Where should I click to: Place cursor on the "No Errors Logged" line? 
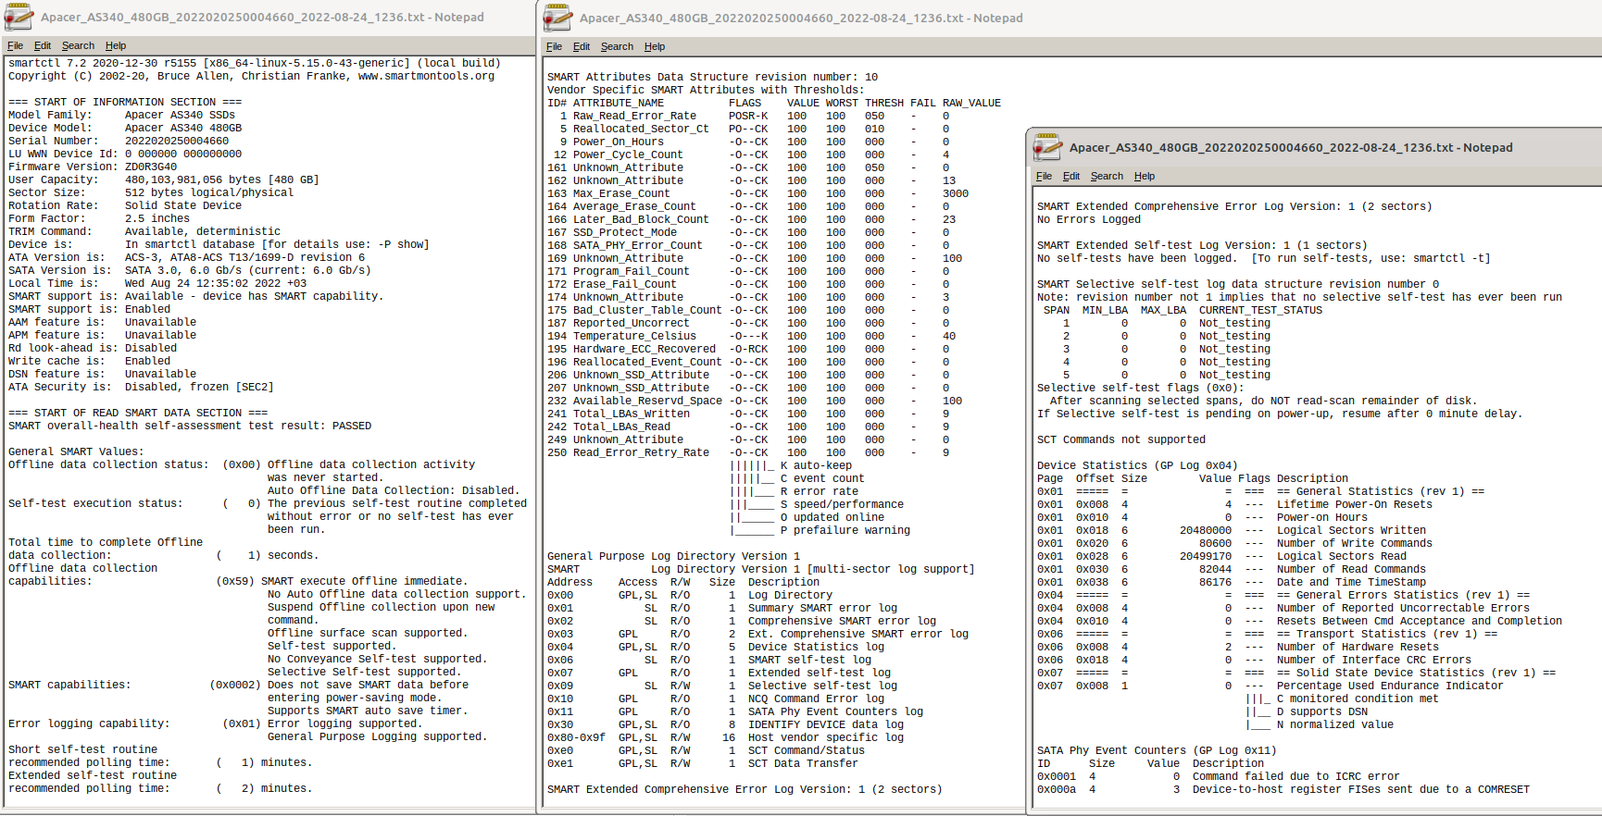(1089, 219)
